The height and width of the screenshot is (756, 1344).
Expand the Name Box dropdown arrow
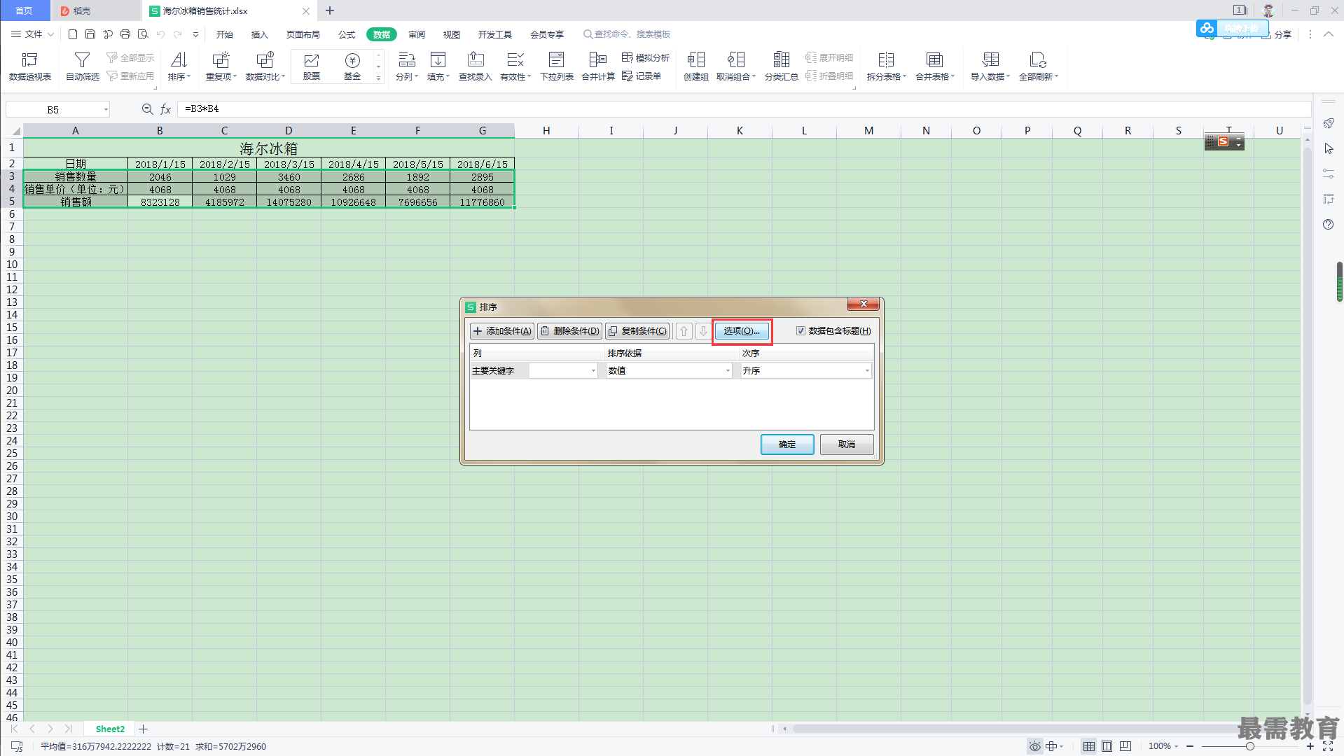click(x=106, y=109)
